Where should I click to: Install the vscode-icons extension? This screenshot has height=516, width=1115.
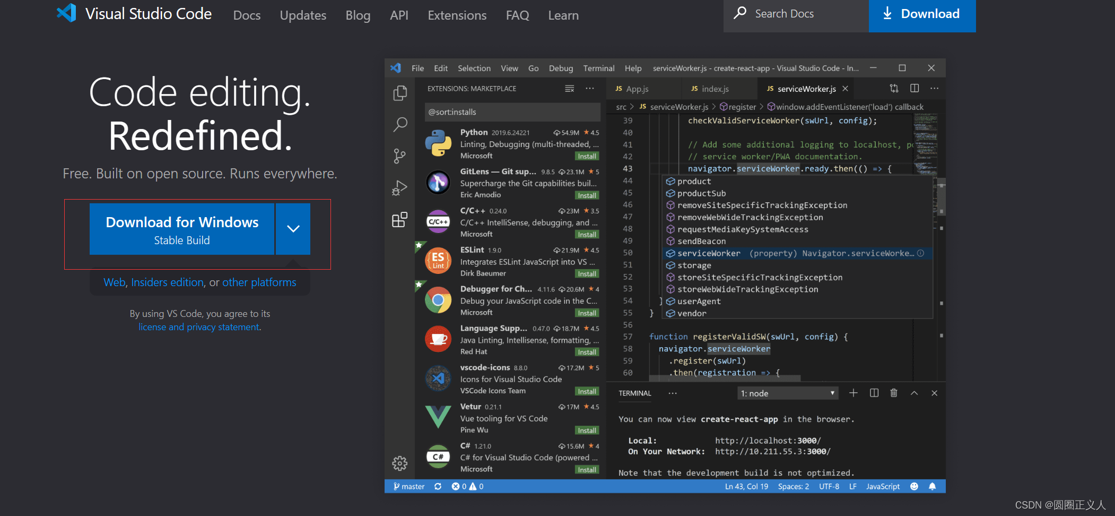587,391
